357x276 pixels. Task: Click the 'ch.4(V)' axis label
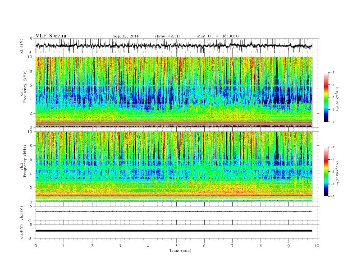22,232
